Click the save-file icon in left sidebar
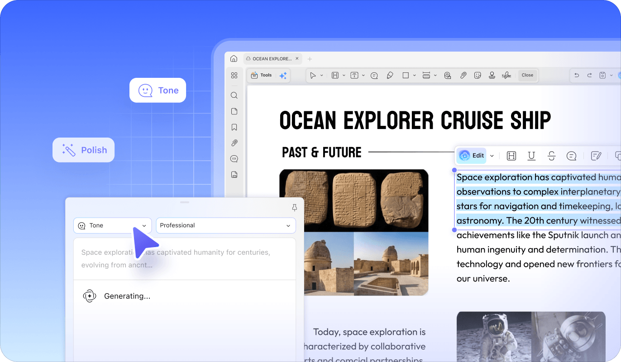The height and width of the screenshot is (362, 621). pyautogui.click(x=234, y=175)
